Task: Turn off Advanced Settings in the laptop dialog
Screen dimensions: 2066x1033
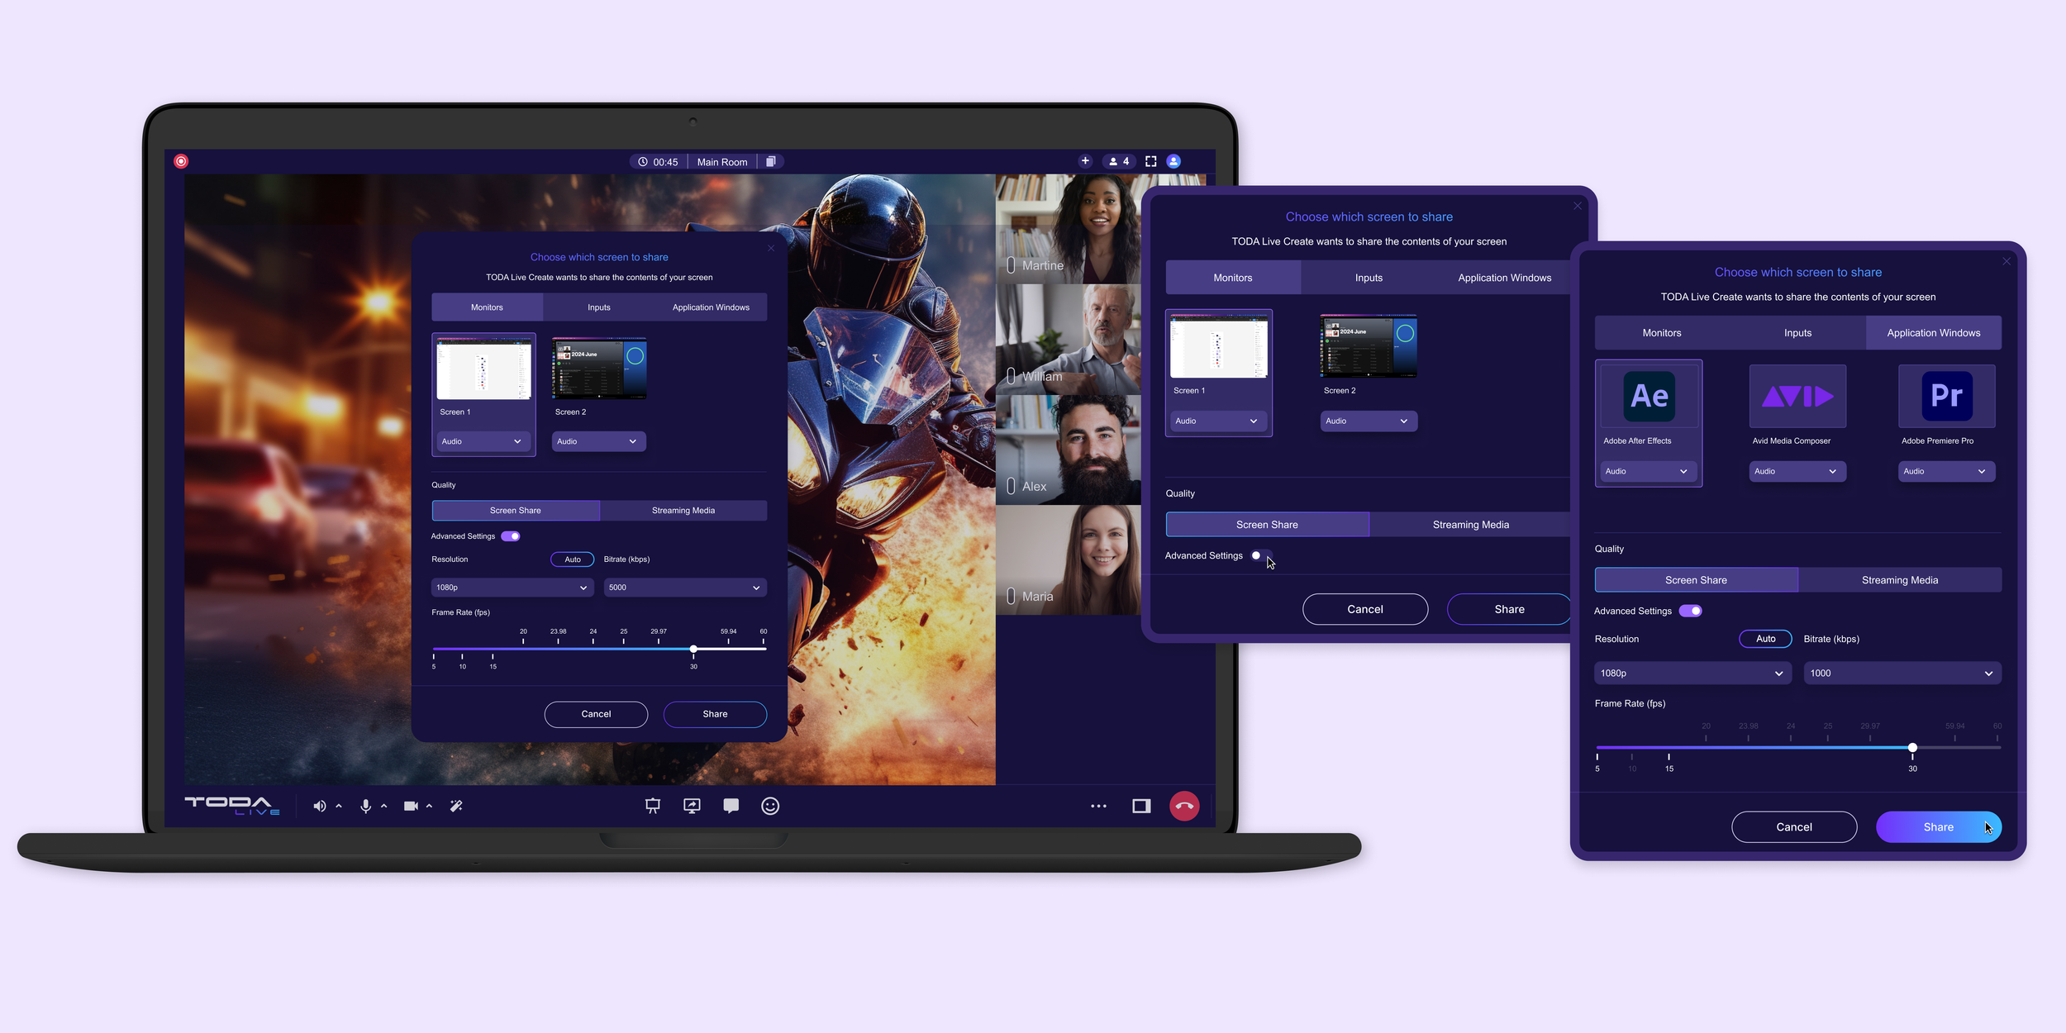Action: coord(511,536)
